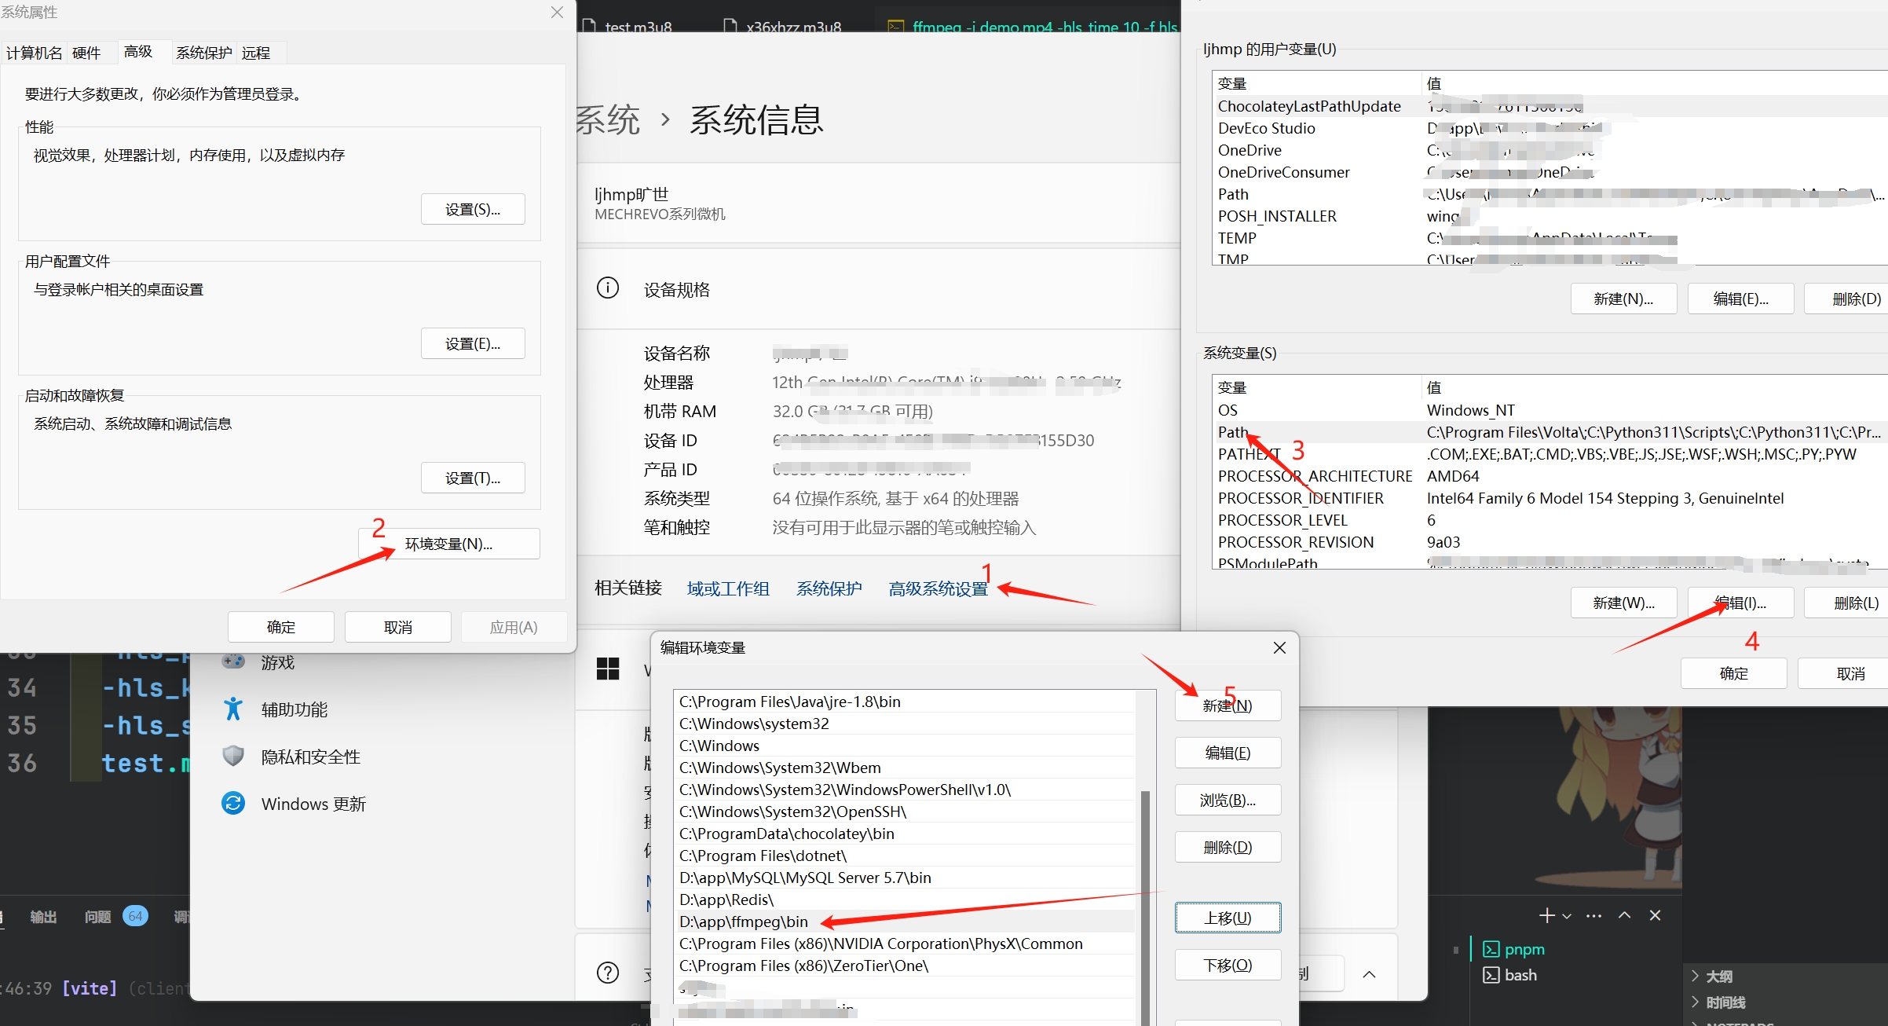
Task: Switch to the 系统保护 tab
Action: coord(203,53)
